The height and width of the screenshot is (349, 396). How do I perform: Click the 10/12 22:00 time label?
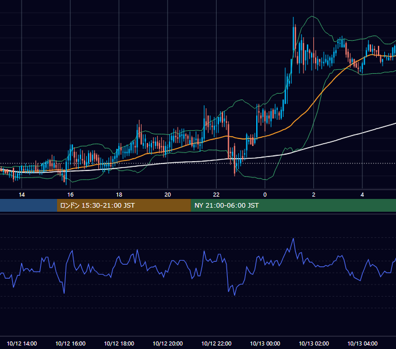coord(216,343)
